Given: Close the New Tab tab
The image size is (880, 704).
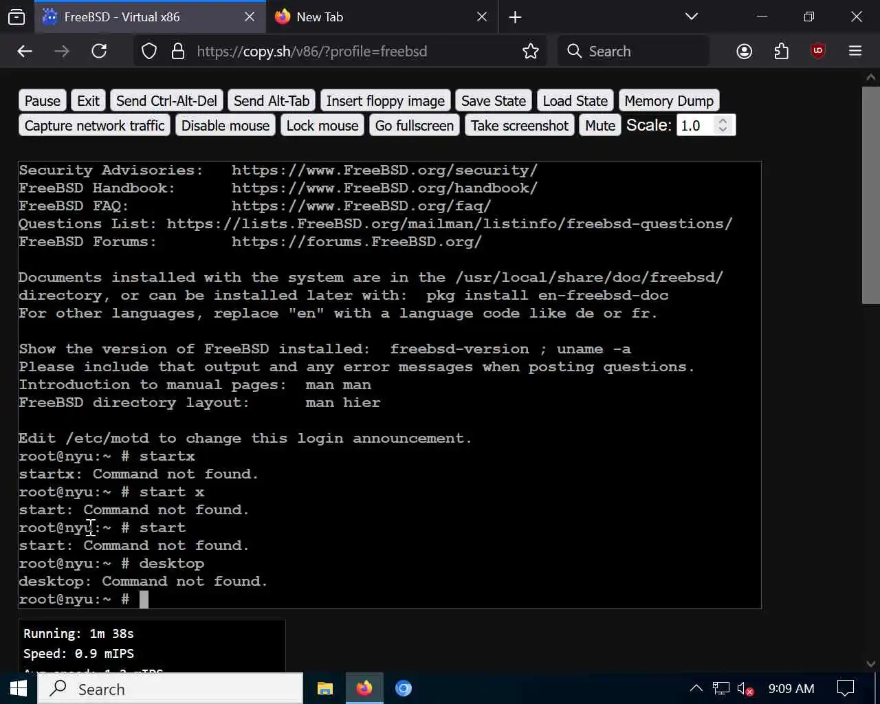Looking at the screenshot, I should [x=482, y=17].
